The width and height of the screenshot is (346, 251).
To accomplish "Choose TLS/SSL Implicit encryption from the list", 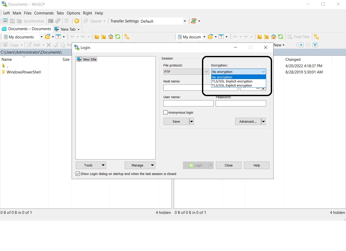I will click(239, 81).
